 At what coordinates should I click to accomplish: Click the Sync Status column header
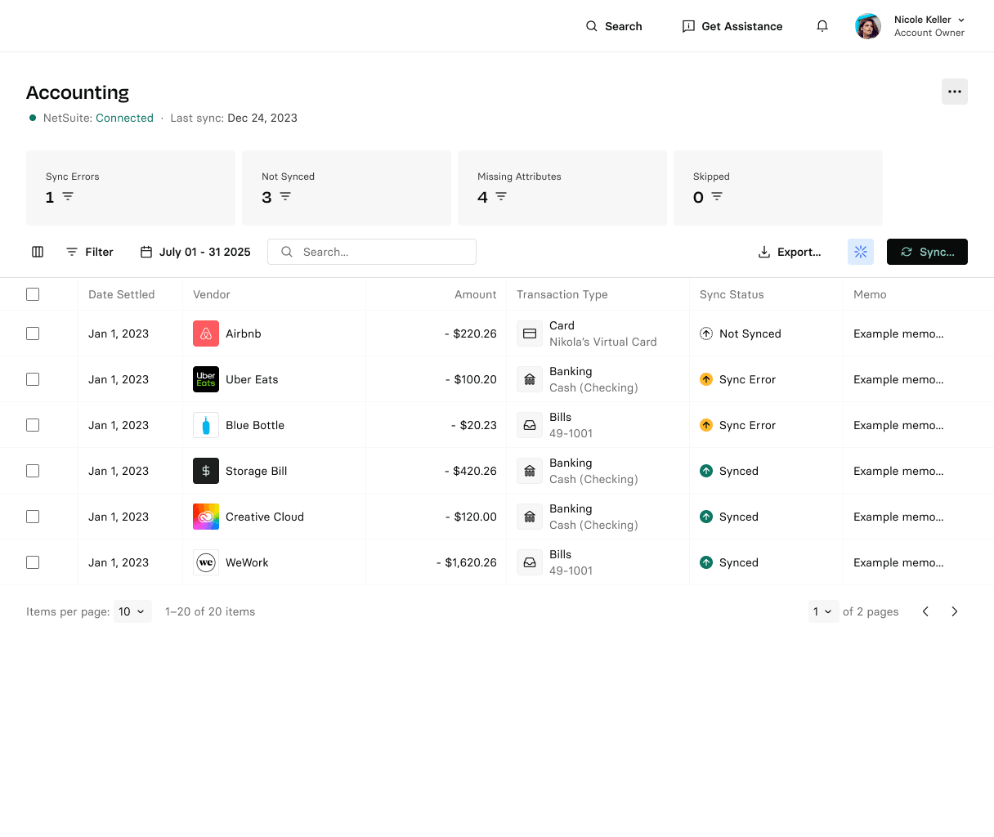[732, 294]
